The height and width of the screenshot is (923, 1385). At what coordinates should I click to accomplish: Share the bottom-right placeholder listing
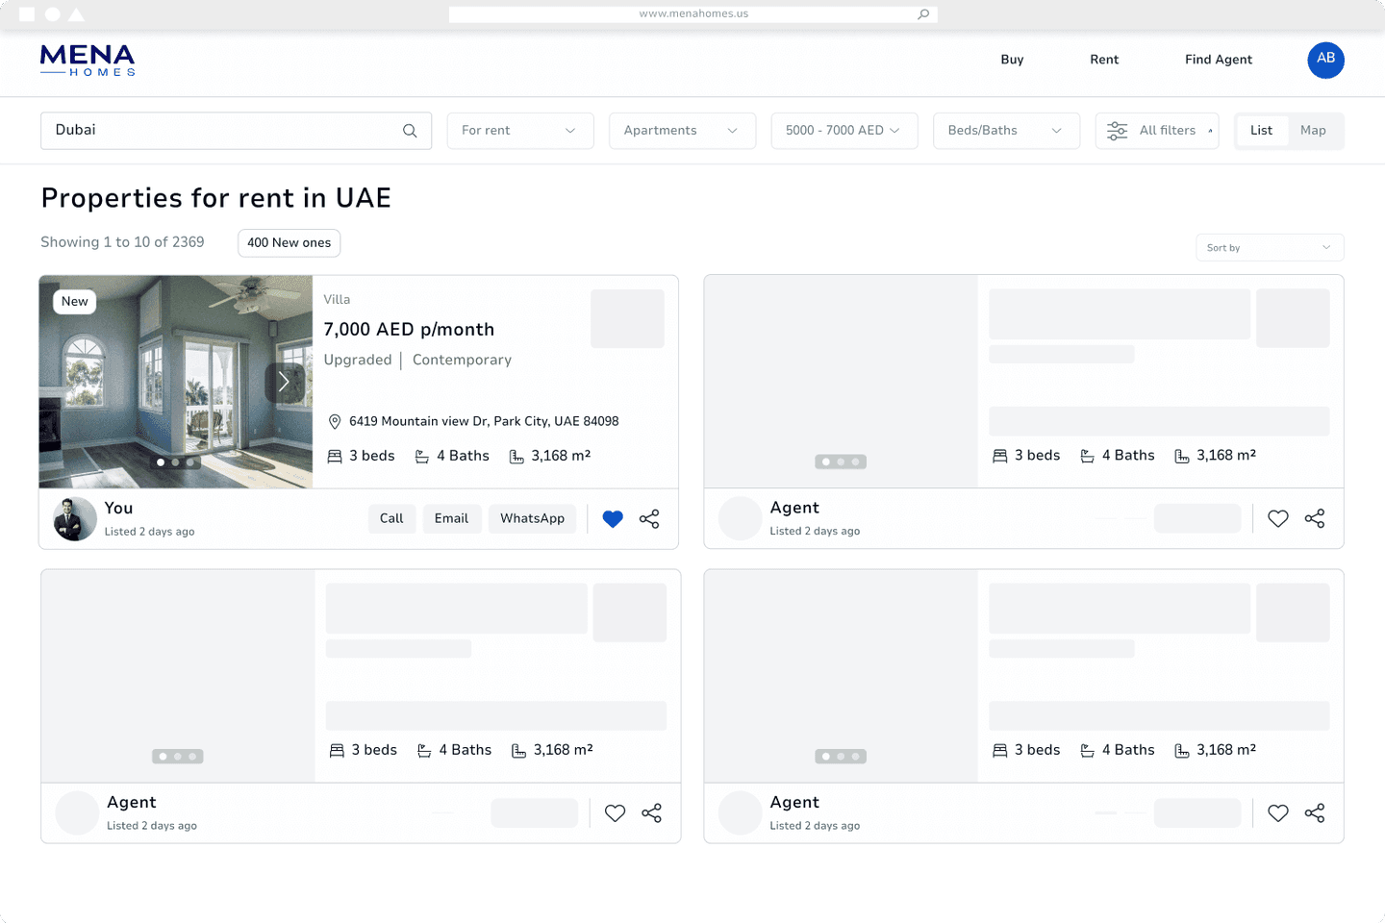pos(1315,813)
